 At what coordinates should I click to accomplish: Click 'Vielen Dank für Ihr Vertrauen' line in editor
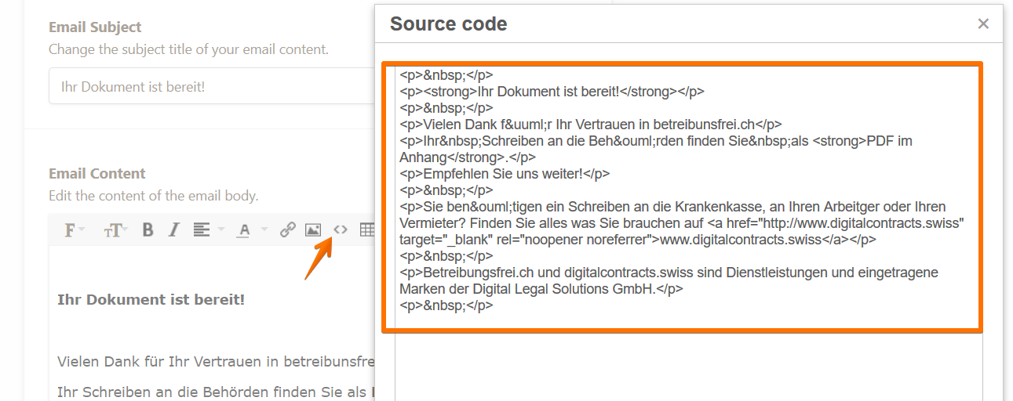(216, 362)
